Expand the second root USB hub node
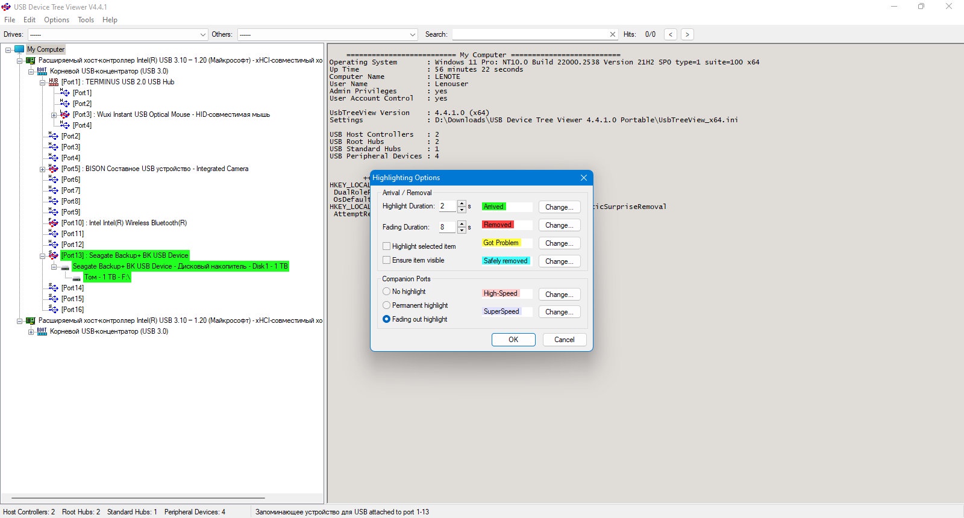The width and height of the screenshot is (964, 518). pos(31,332)
